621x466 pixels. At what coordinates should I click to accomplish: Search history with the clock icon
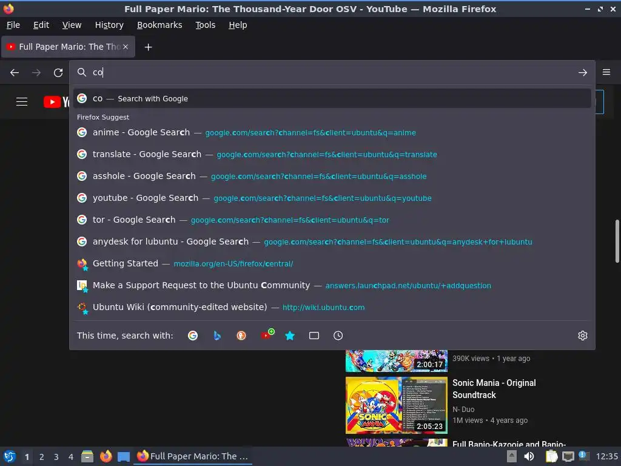tap(338, 336)
